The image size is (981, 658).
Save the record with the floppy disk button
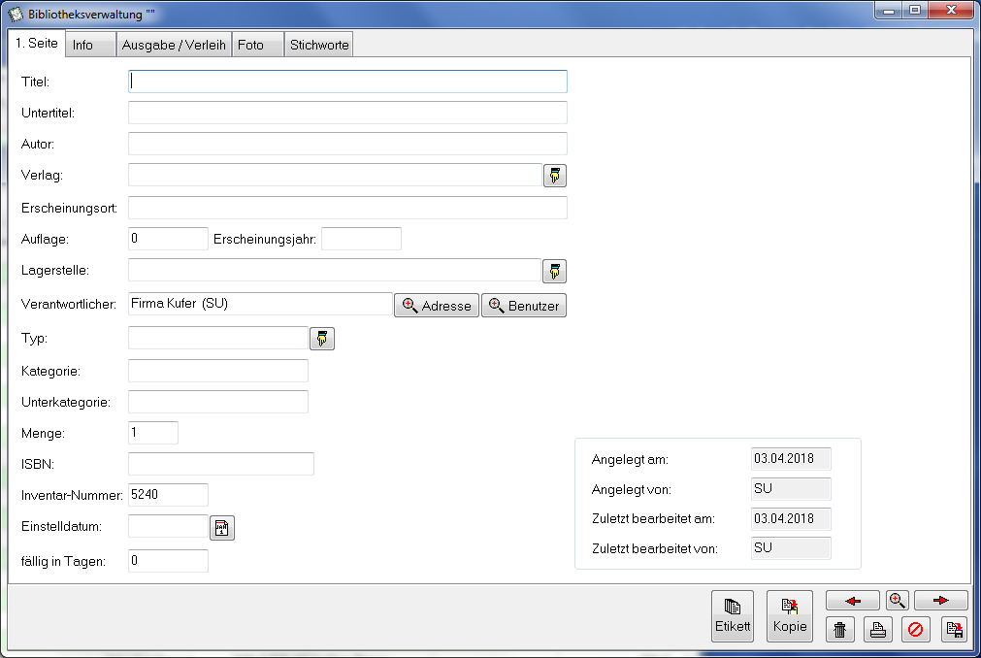(955, 629)
